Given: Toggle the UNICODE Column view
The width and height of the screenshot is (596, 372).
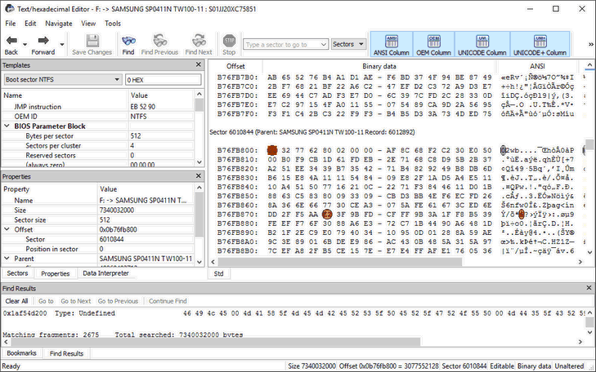Looking at the screenshot, I should (482, 44).
